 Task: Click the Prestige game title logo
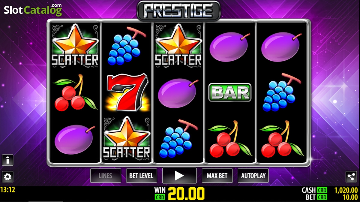(179, 11)
